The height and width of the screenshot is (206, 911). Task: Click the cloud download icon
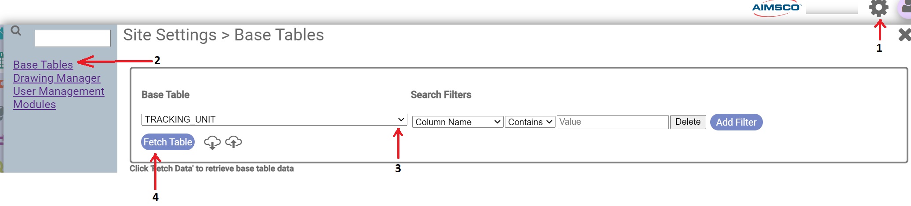pos(212,142)
